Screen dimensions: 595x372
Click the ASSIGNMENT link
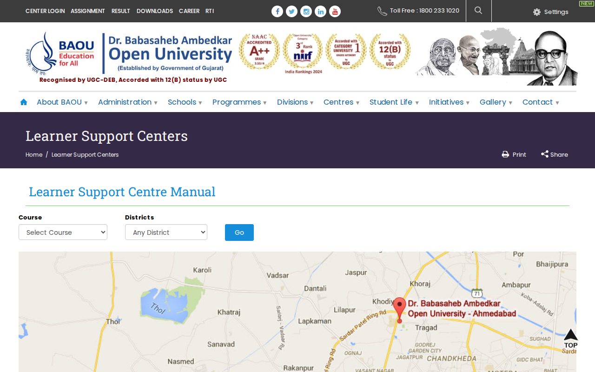tap(88, 11)
